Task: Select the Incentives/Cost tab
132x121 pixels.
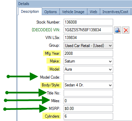Action: point(115,12)
